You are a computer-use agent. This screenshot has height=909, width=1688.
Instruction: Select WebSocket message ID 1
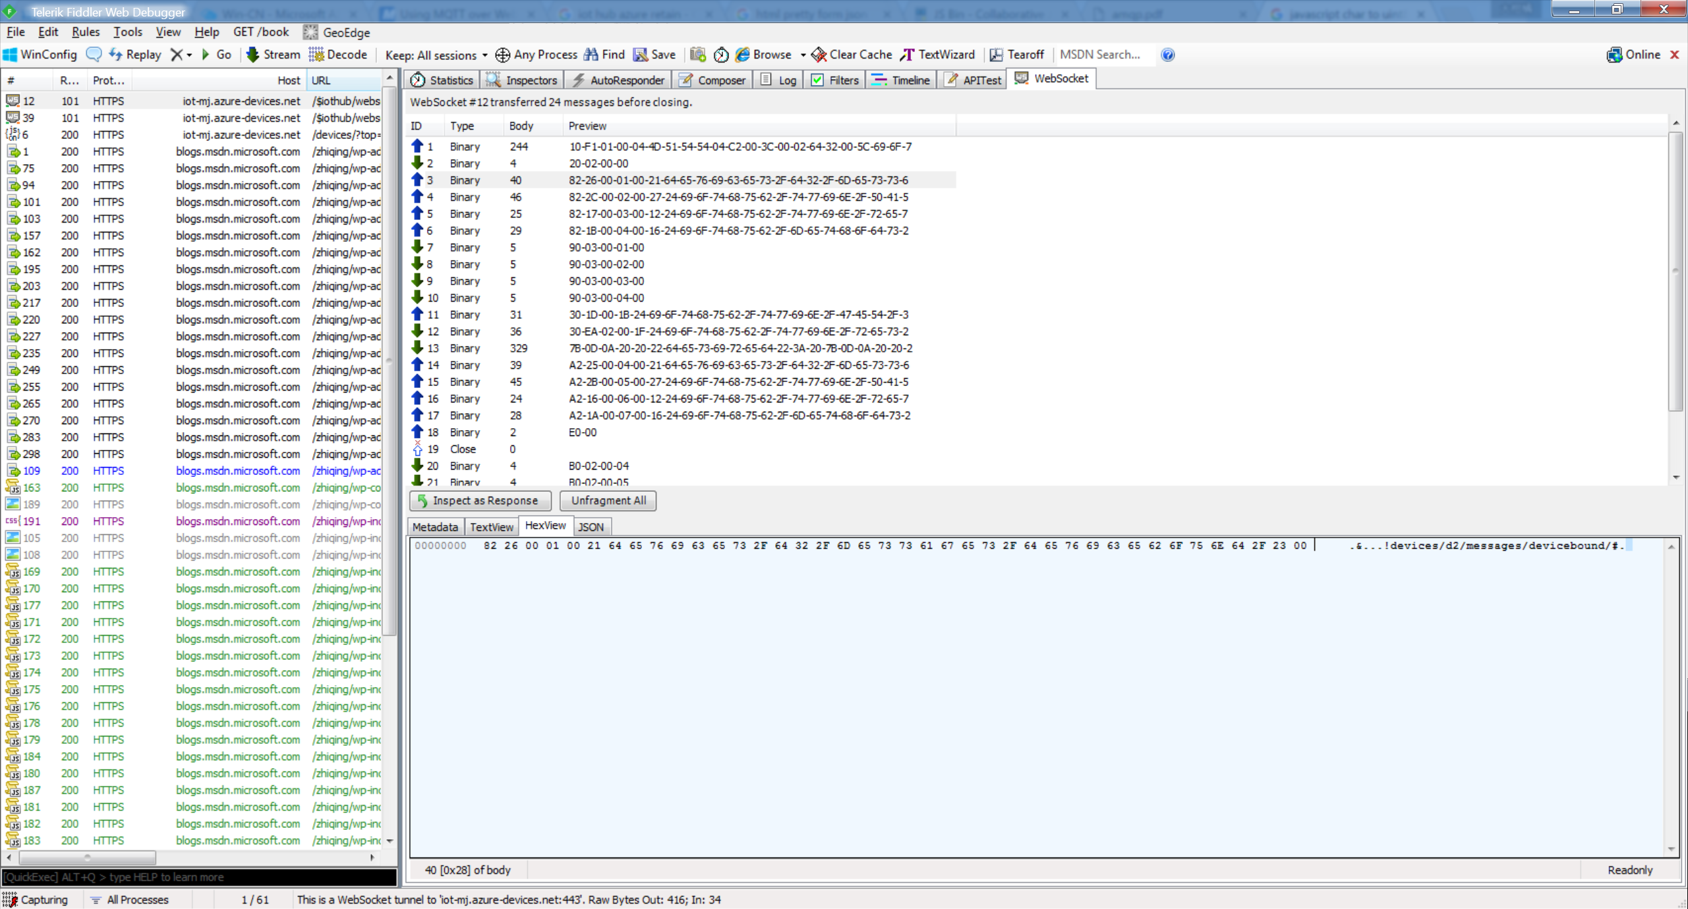click(682, 146)
